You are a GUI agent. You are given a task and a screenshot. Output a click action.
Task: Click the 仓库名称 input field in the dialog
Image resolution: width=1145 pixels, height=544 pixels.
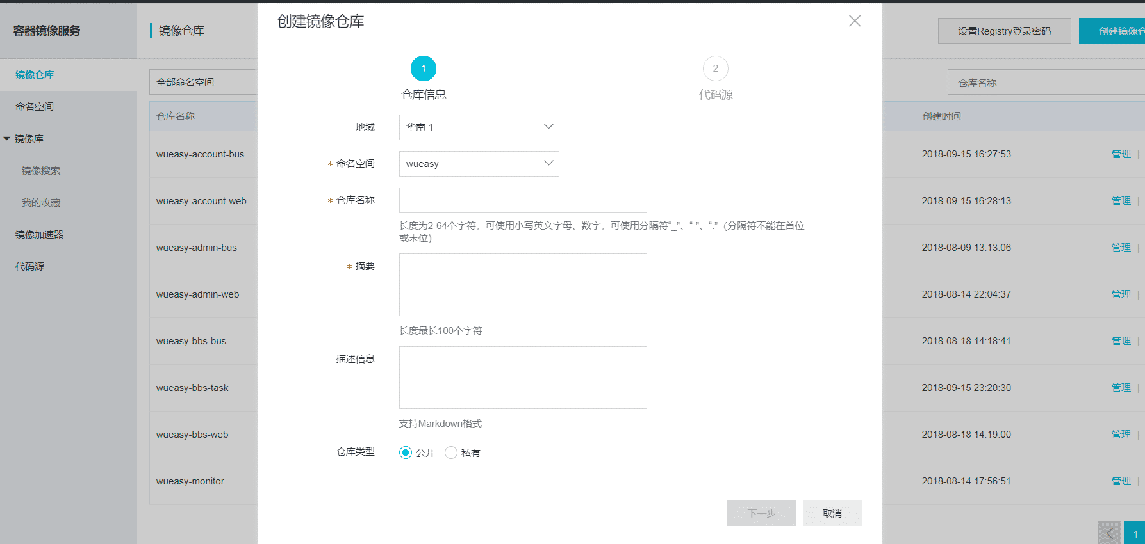(522, 200)
